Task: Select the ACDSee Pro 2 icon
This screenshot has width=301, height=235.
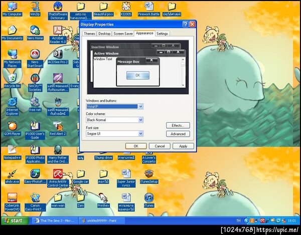Action: pos(58,57)
